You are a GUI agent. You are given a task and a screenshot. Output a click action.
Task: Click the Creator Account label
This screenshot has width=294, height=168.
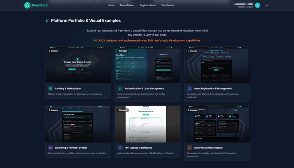[245, 7]
